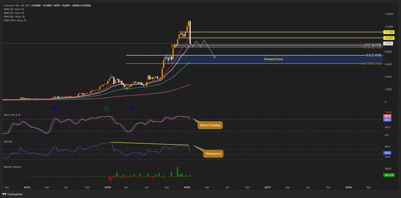Click the Demand Zone label
Viewport: 401px width, 198px height.
273,59
